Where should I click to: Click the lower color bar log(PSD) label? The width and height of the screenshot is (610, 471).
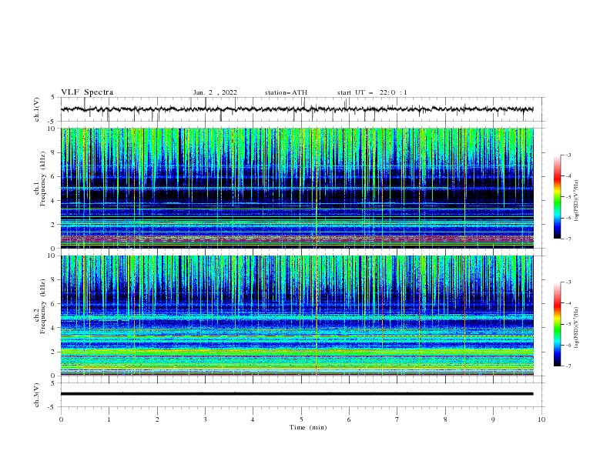(x=577, y=328)
